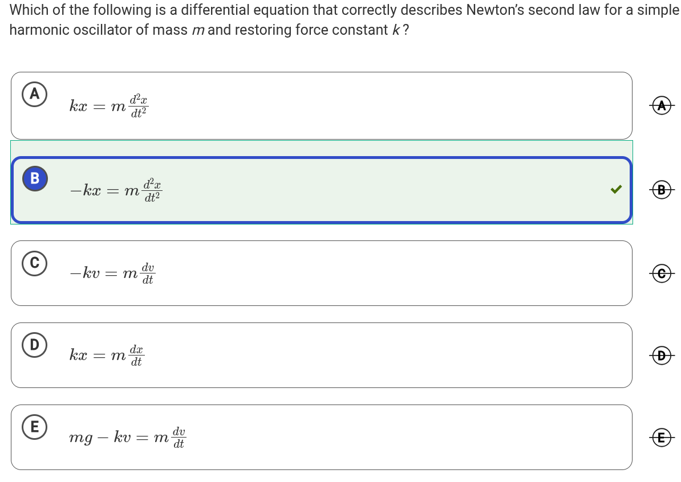
Task: Click the equation −kx = m d²x/dt²
Action: (116, 190)
